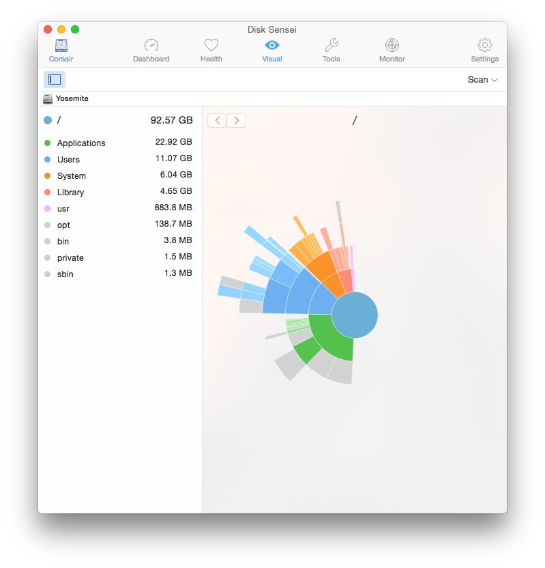Click the salmon Library color dot
Viewport: 545px width, 568px height.
pyautogui.click(x=48, y=192)
